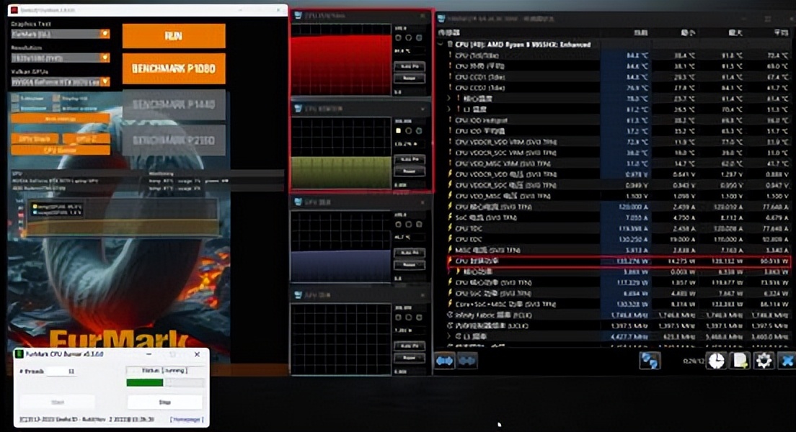Expand the L3 频率 row in HWiNFO
Image resolution: width=796 pixels, height=432 pixels.
[x=448, y=336]
